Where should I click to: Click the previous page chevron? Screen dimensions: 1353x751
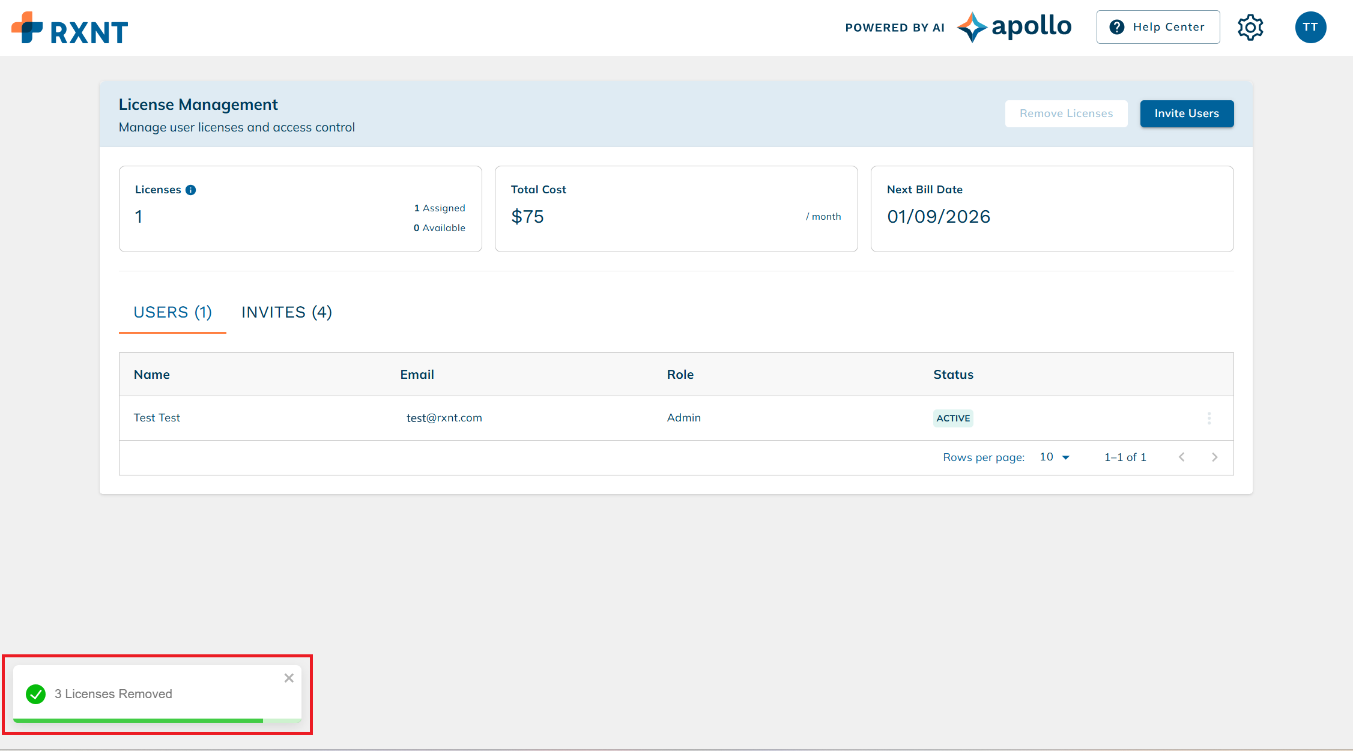(1181, 457)
